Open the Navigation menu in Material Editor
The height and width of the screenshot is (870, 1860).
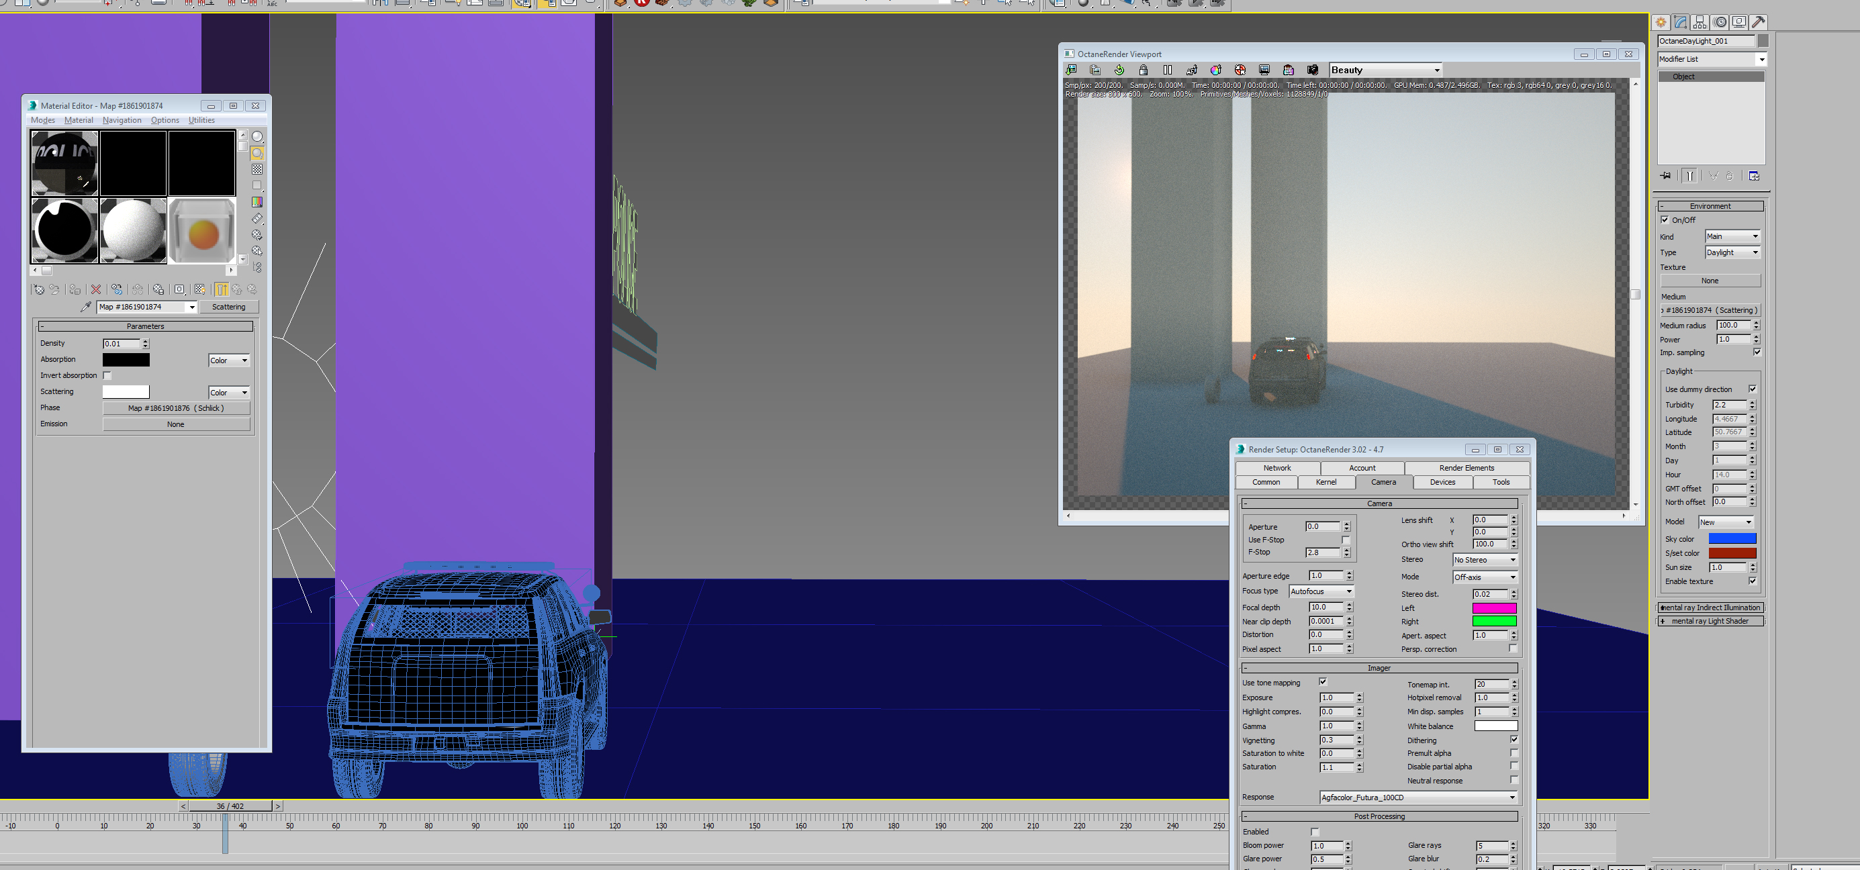122,121
